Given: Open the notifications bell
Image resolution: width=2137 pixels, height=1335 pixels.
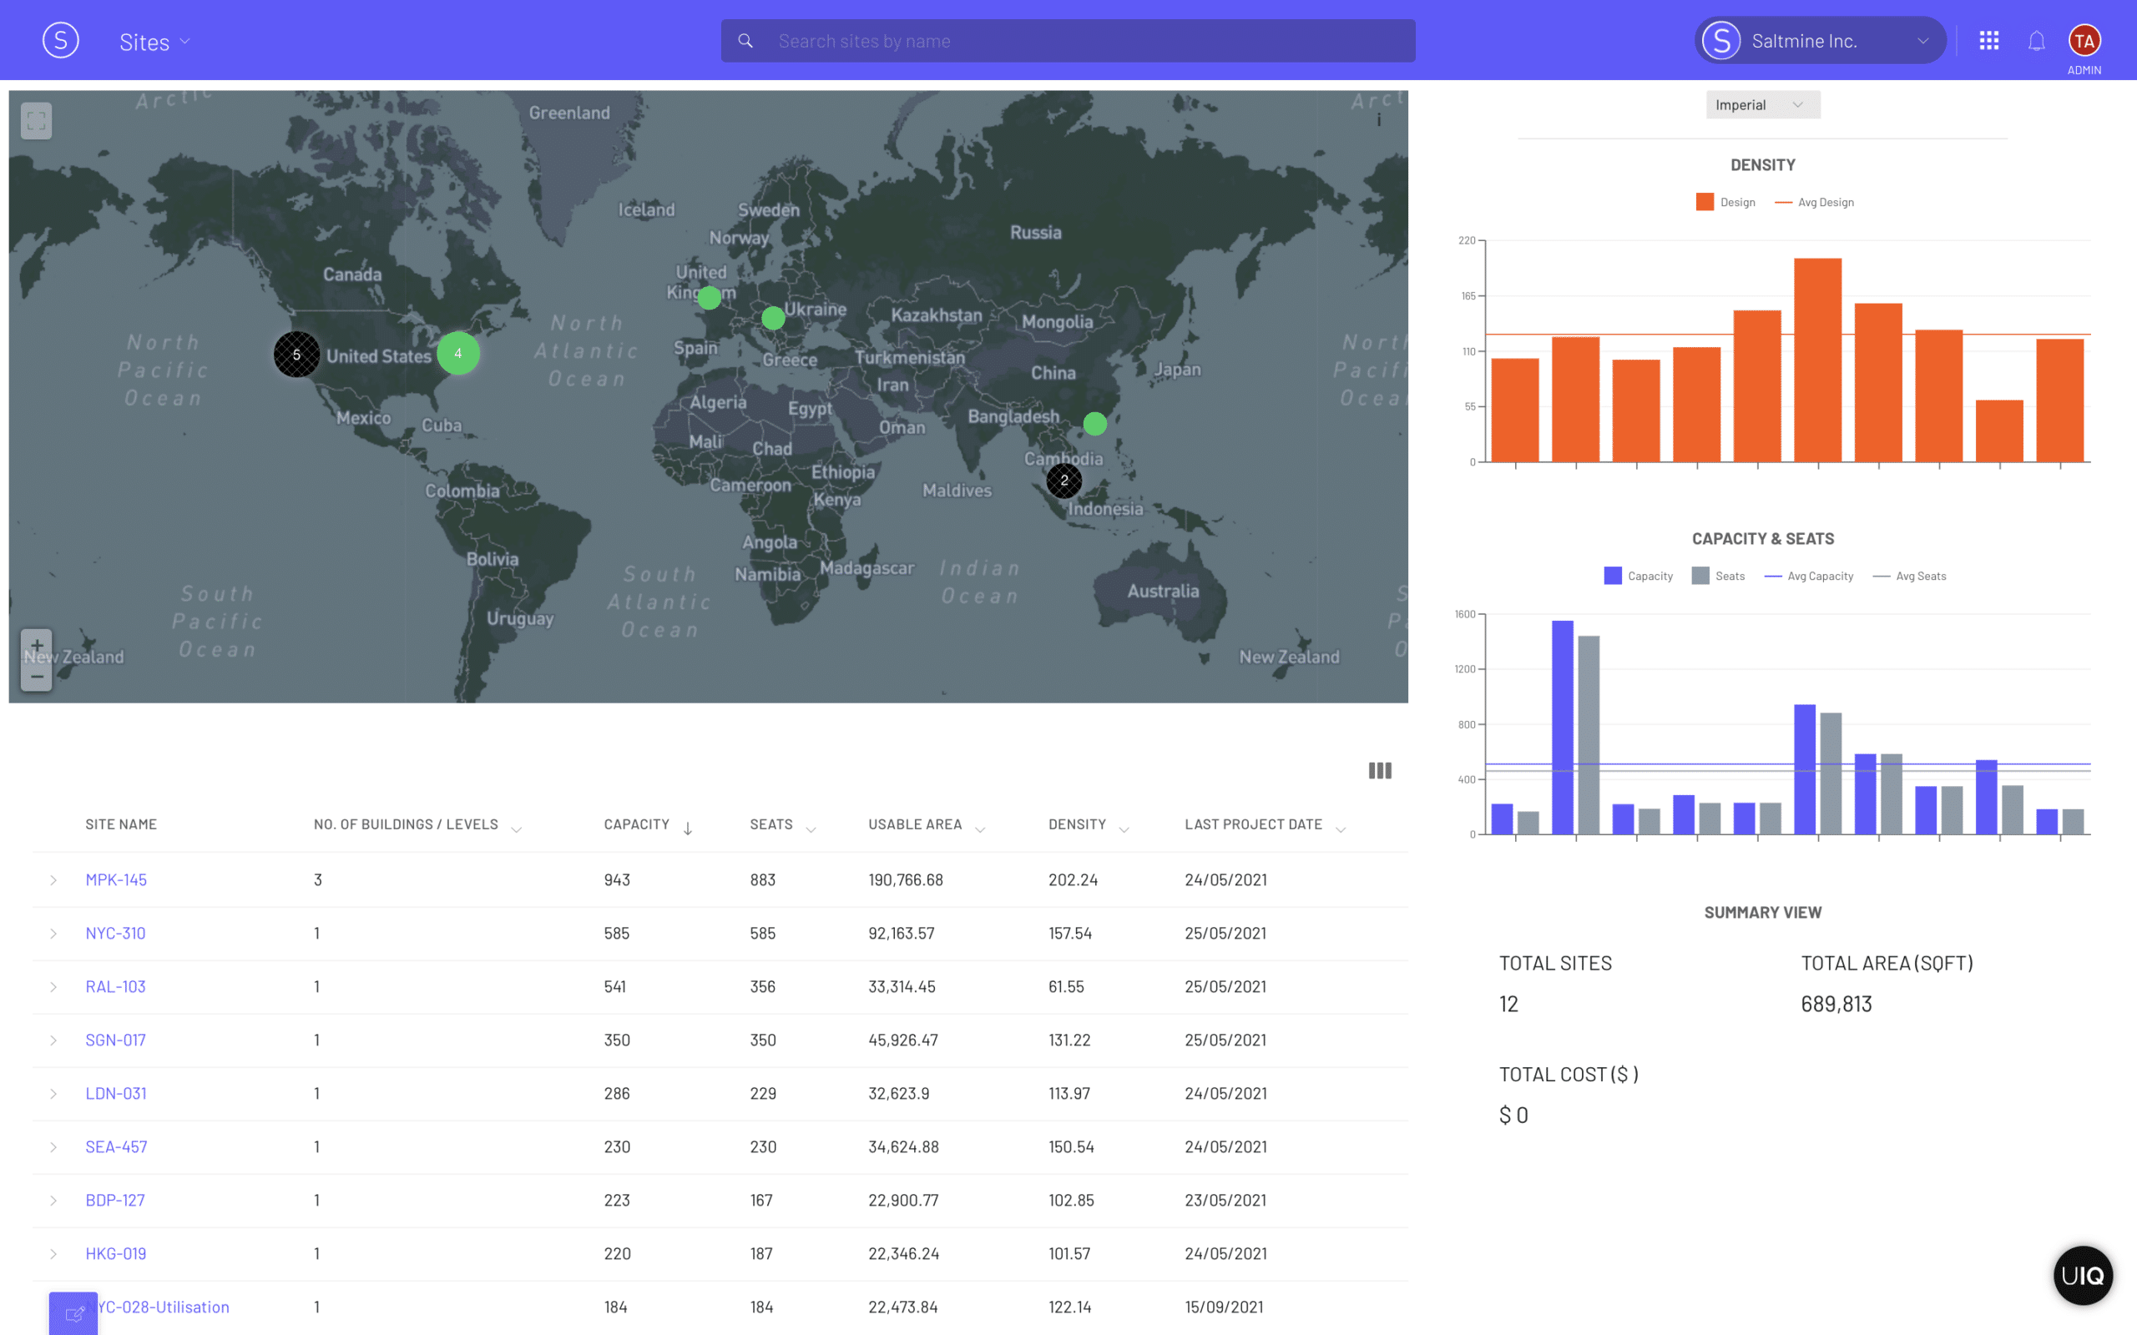Looking at the screenshot, I should pyautogui.click(x=2036, y=41).
